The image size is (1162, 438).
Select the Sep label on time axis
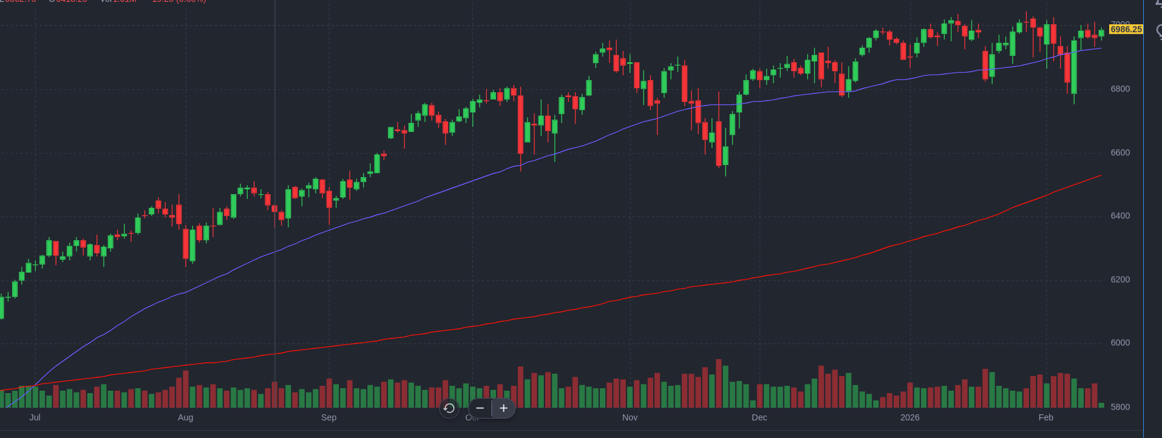328,417
